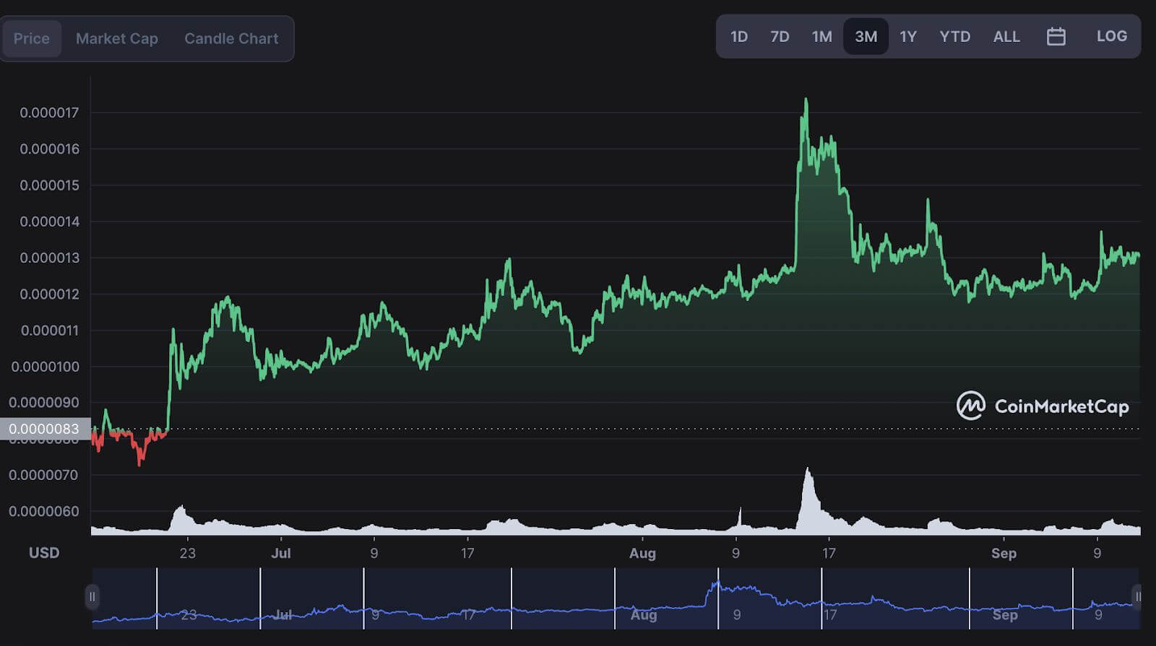Open the Candle Chart view
Viewport: 1156px width, 646px height.
pos(231,38)
